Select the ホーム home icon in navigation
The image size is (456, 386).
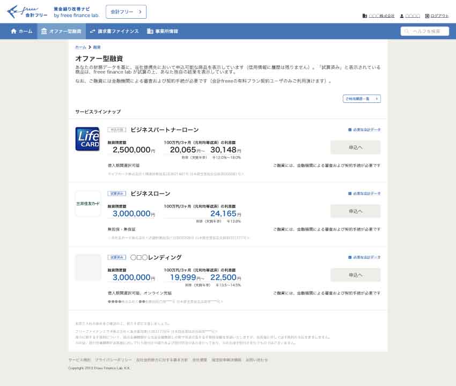pos(13,31)
